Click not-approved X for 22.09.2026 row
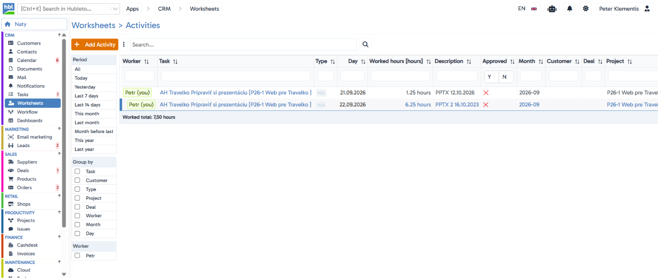Screen dimensions: 658x278 pos(486,105)
